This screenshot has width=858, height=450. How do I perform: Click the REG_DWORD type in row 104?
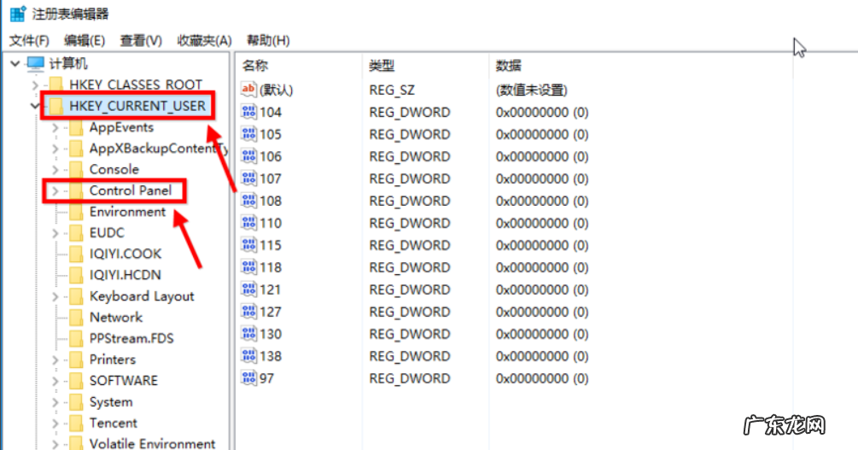point(410,112)
